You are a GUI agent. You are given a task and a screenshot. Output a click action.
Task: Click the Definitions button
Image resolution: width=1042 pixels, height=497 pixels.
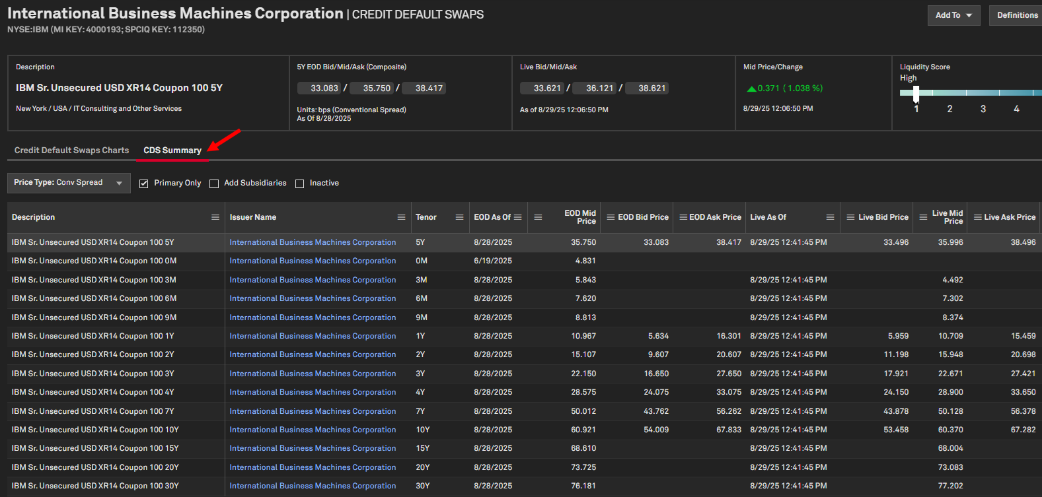pyautogui.click(x=1016, y=15)
